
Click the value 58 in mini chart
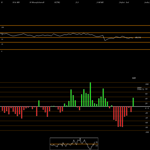[x=97, y=146]
